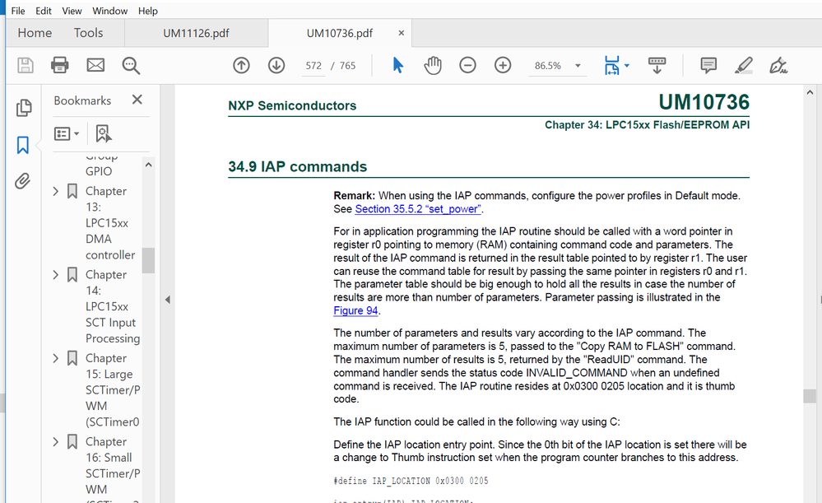Screen dimensions: 822x503
Task: Expand the Chapter 15 Large SCTimer bookmark
Action: [56, 358]
